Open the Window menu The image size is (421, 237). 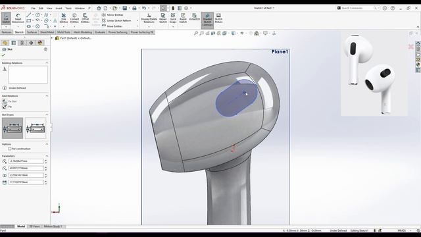[x=80, y=9]
